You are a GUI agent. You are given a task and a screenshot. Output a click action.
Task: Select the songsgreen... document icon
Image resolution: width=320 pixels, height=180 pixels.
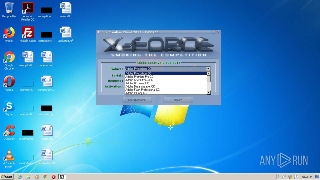(x=46, y=84)
